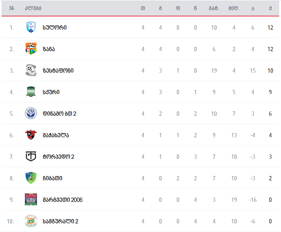Open the სამგურალი 2 team page
Image resolution: width=281 pixels, height=232 pixels.
pos(60,221)
